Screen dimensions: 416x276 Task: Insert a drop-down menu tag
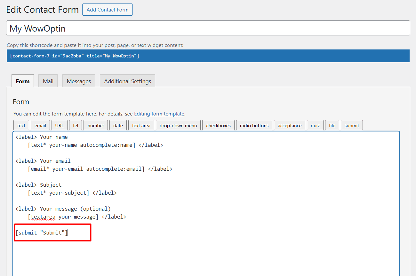click(x=178, y=125)
